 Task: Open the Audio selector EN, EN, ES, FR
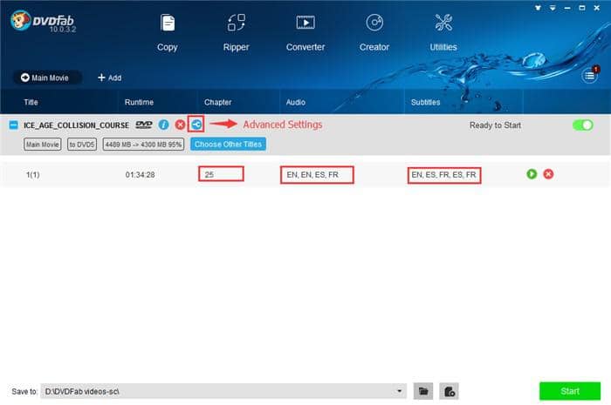click(x=317, y=174)
